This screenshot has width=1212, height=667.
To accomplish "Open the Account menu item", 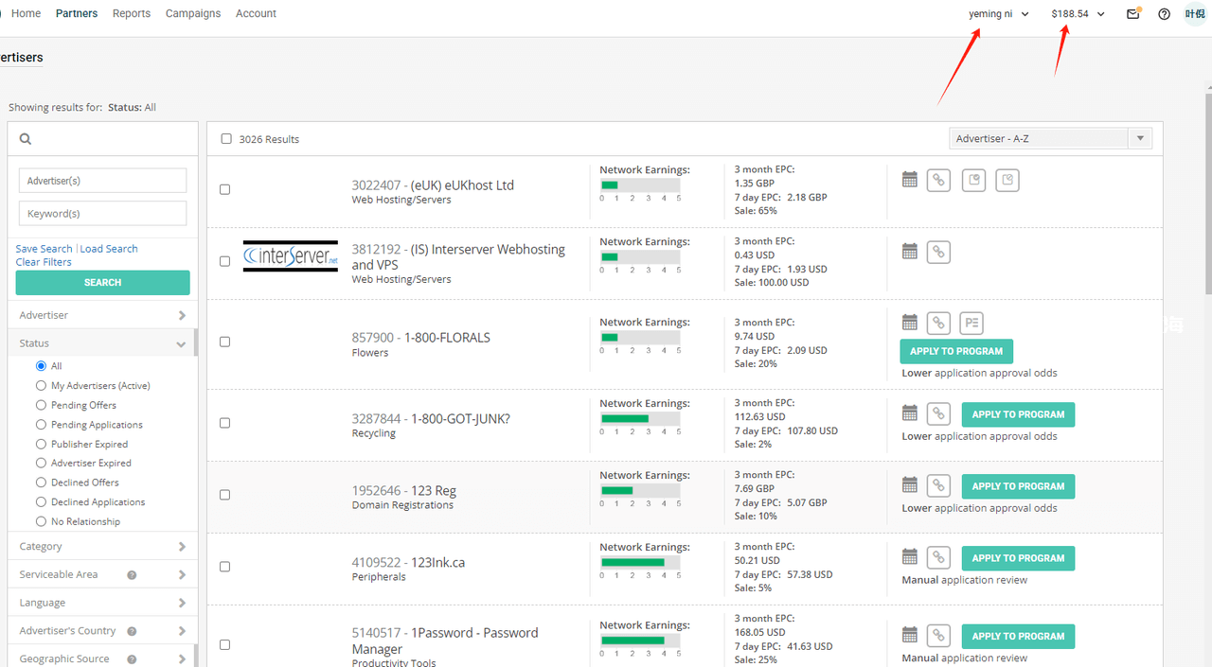I will 256,13.
